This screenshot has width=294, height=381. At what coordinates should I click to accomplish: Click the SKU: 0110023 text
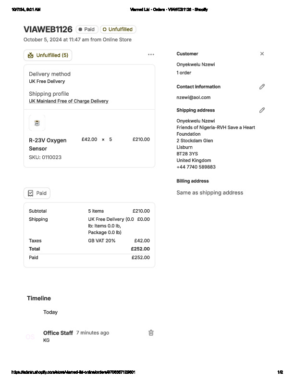(45, 157)
